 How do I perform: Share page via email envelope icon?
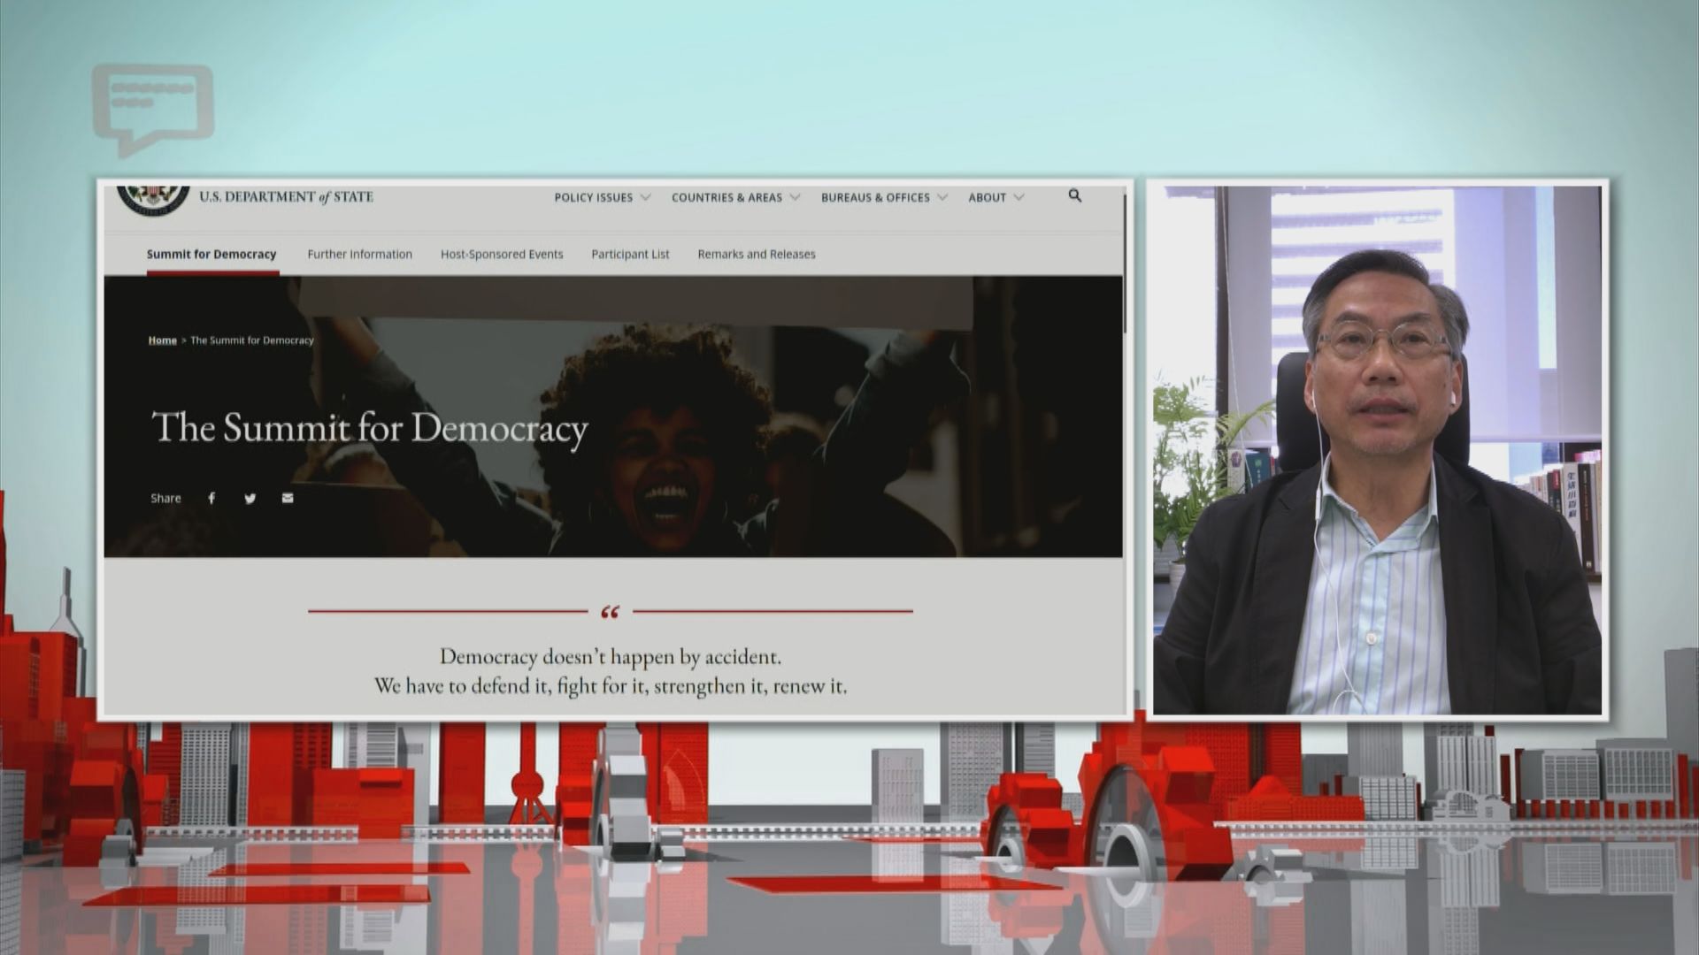coord(288,498)
